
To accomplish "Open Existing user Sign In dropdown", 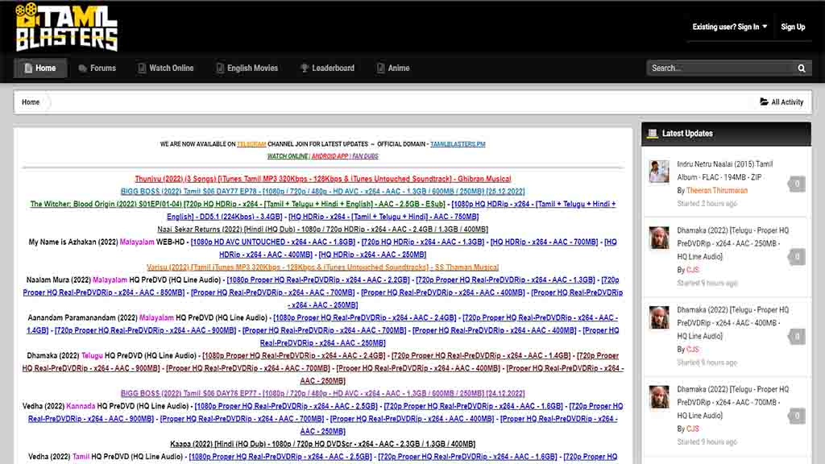I will pyautogui.click(x=730, y=27).
